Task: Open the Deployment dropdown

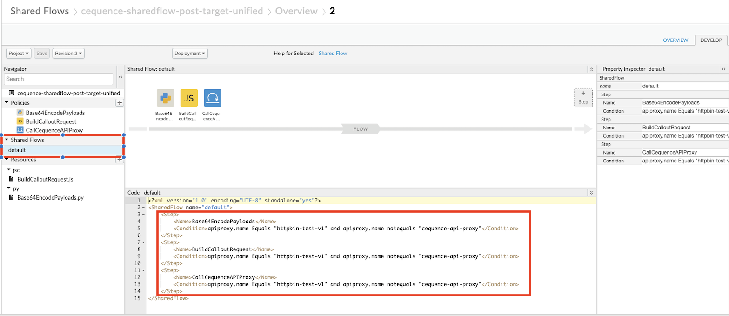Action: pos(190,54)
